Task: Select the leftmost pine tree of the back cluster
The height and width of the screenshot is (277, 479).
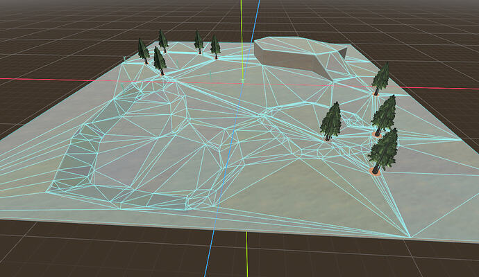Action: pos(143,51)
